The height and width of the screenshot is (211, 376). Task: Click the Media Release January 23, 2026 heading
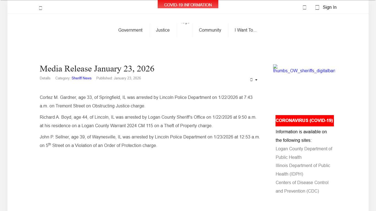(x=97, y=69)
